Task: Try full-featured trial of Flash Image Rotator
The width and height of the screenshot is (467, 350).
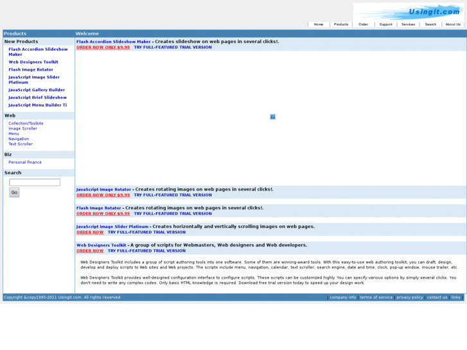Action: tap(172, 213)
